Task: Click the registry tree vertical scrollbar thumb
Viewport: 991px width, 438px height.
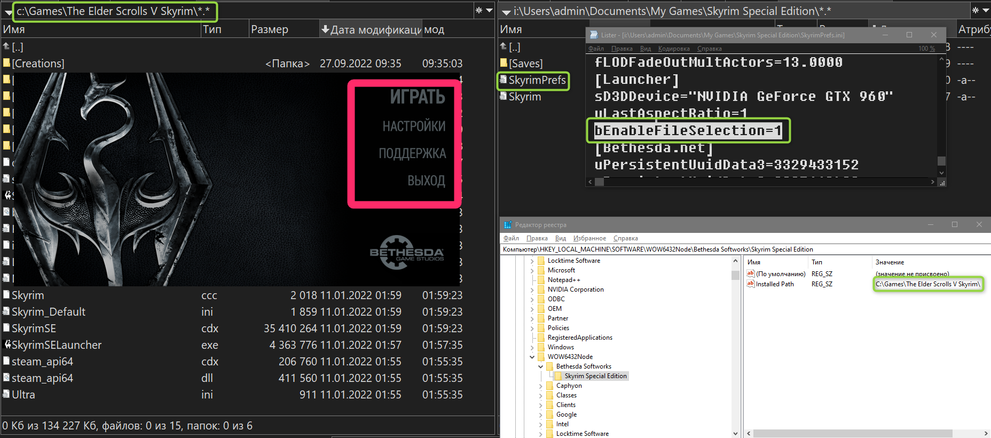Action: click(735, 275)
